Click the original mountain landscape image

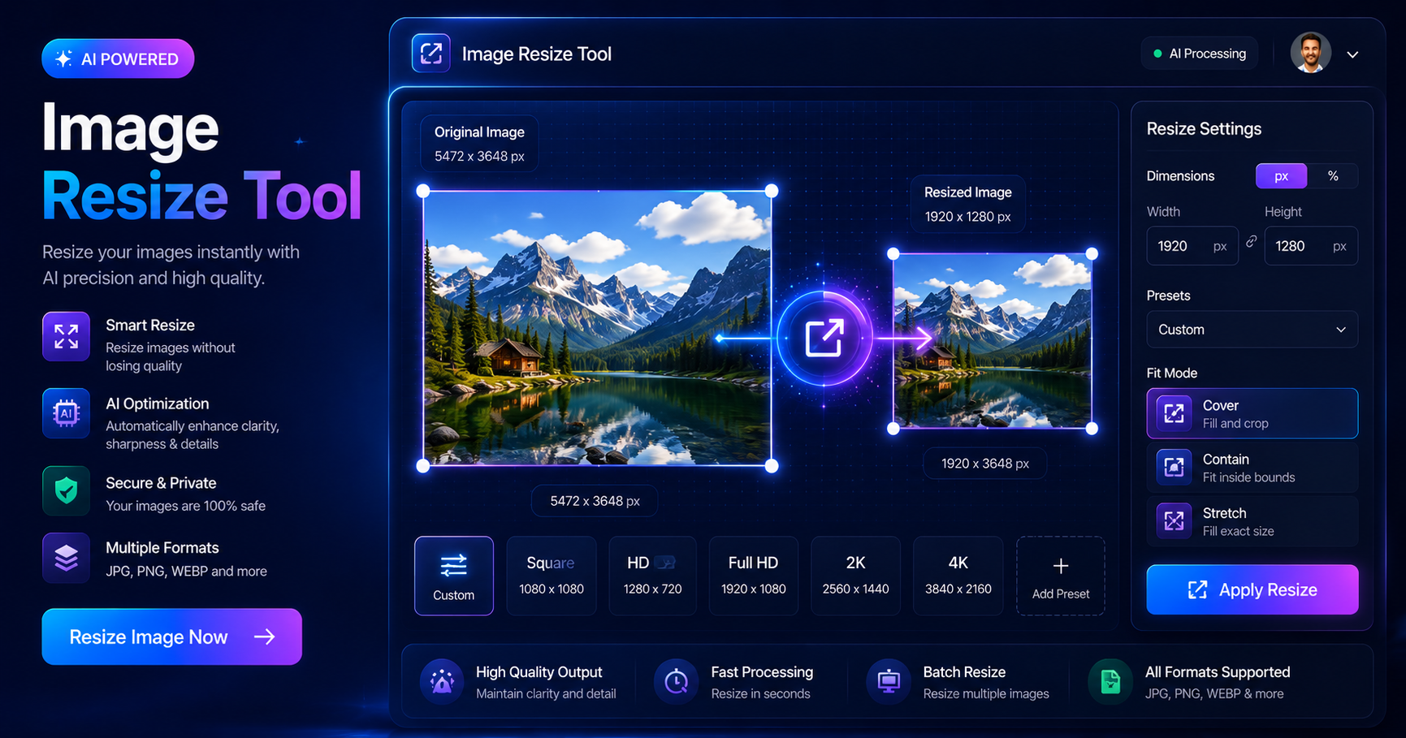point(597,328)
